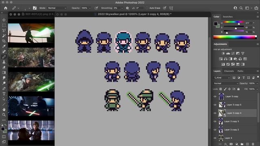Image resolution: width=260 pixels, height=146 pixels.
Task: Hide Layer 3 copy 3
Action: click(x=215, y=121)
